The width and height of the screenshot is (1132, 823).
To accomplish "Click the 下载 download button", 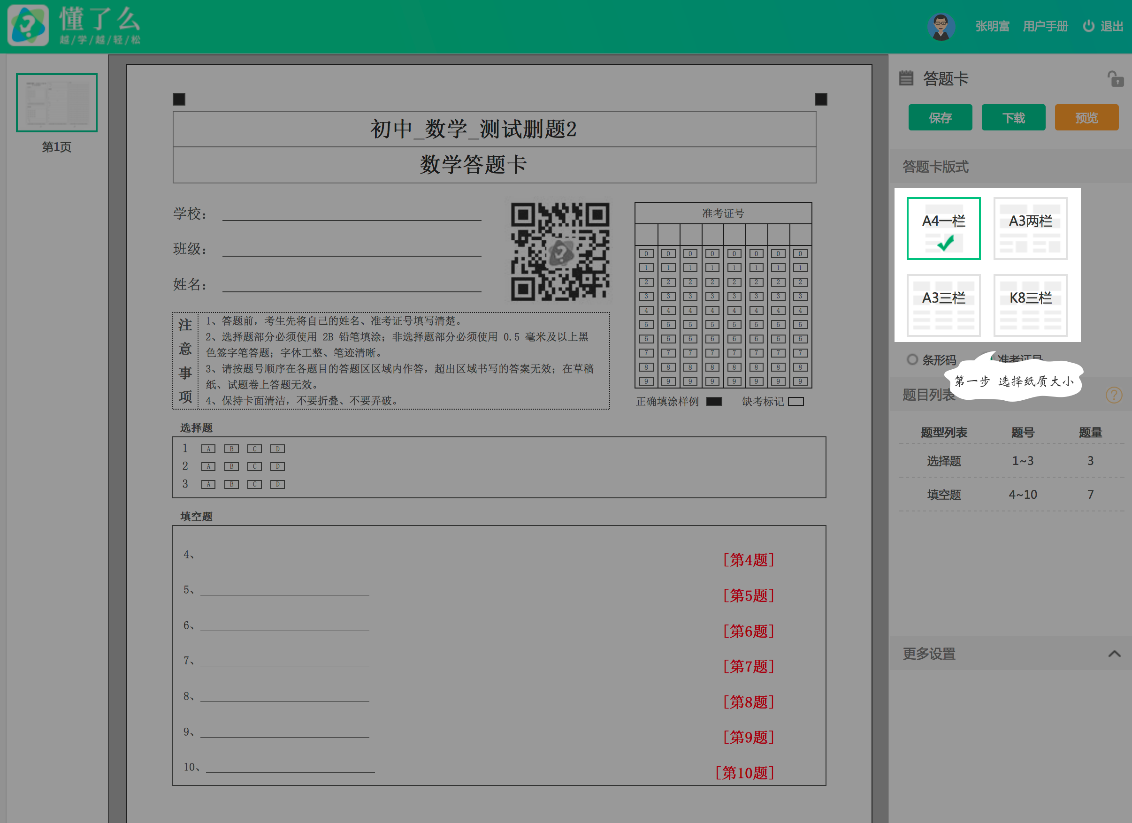I will (1013, 118).
